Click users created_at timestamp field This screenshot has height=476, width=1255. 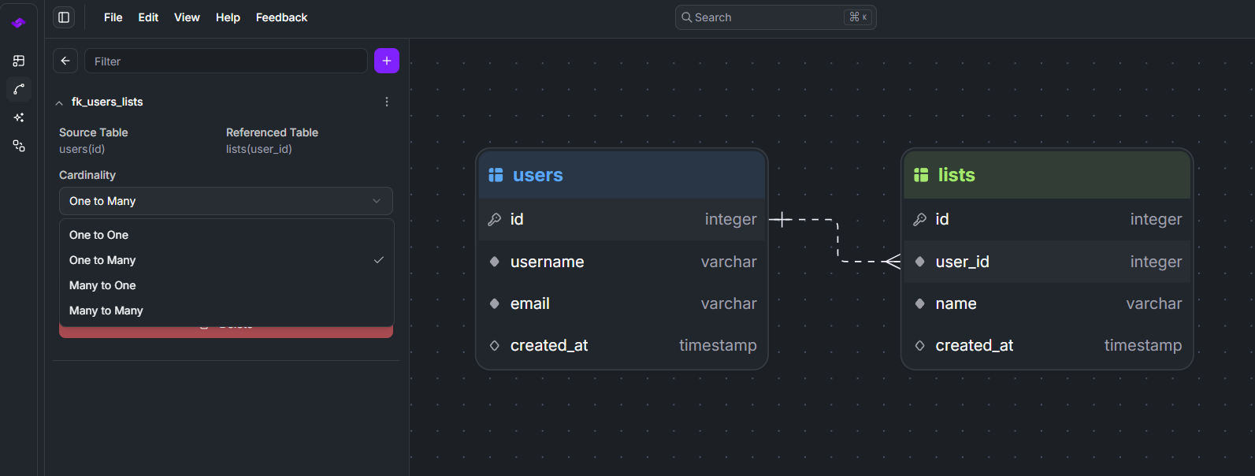coord(622,345)
